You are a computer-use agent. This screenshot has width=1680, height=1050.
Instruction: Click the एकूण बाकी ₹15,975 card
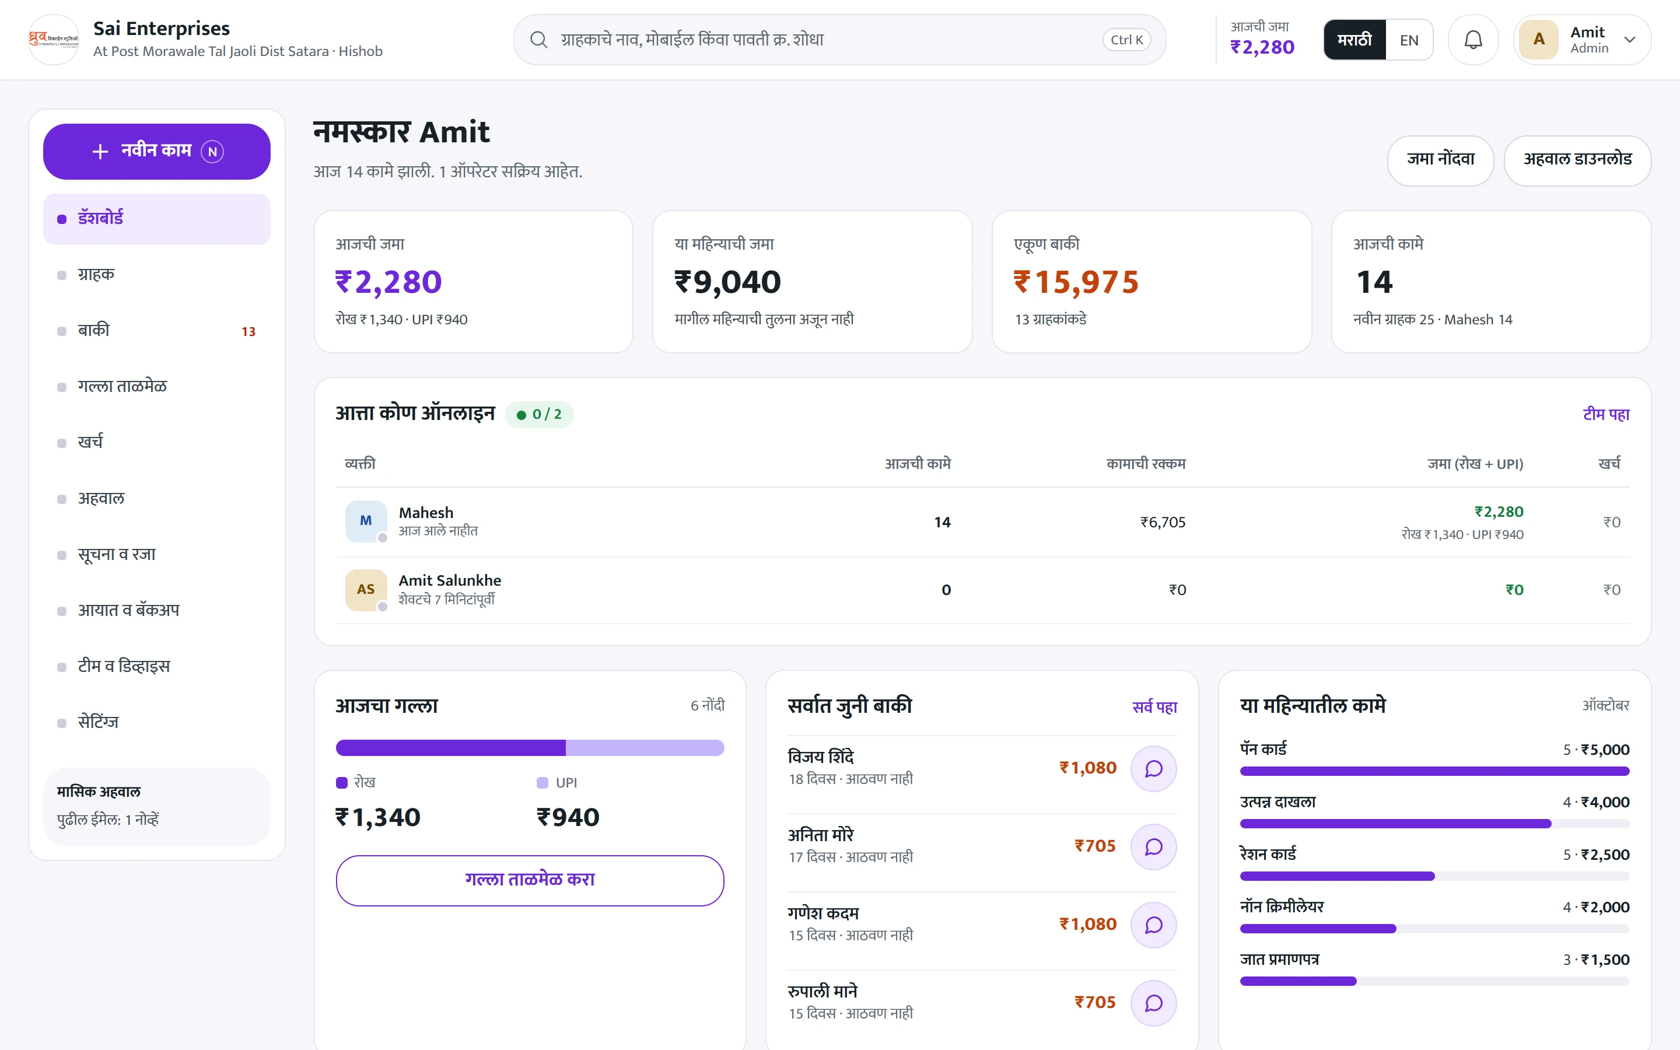(x=1151, y=282)
